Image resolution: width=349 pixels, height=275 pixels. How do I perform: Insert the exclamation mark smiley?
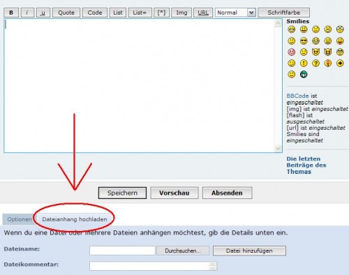point(304,63)
